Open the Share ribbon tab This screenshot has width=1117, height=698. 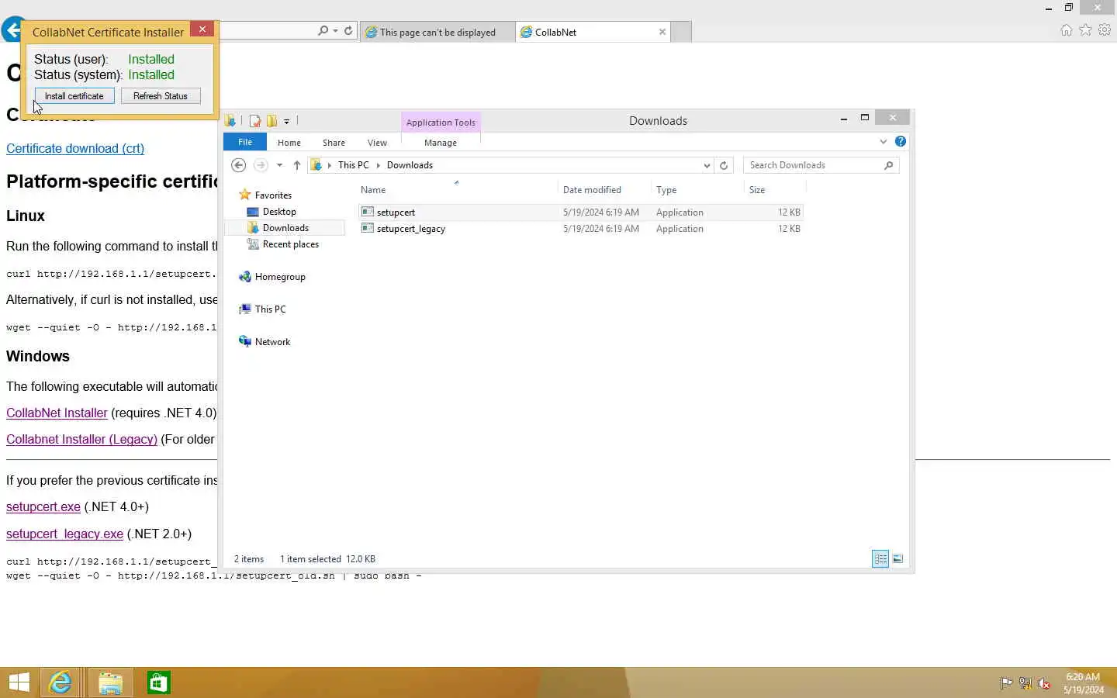click(x=334, y=143)
